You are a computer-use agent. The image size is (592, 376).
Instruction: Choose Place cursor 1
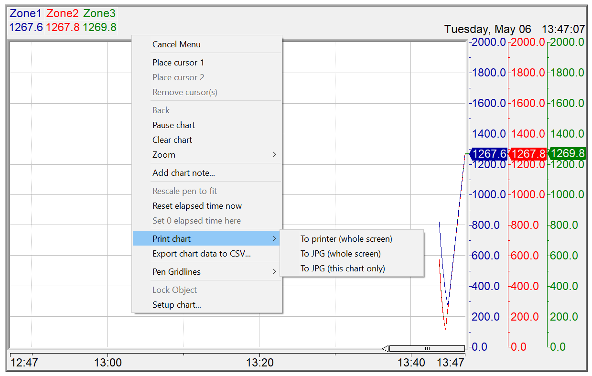point(178,63)
